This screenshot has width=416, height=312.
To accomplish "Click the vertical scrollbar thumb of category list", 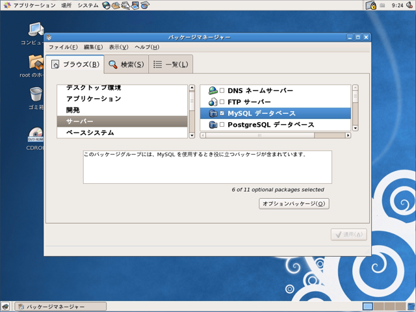I will point(192,101).
